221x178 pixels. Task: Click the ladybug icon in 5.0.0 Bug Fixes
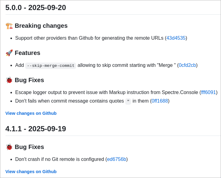tap(9, 80)
